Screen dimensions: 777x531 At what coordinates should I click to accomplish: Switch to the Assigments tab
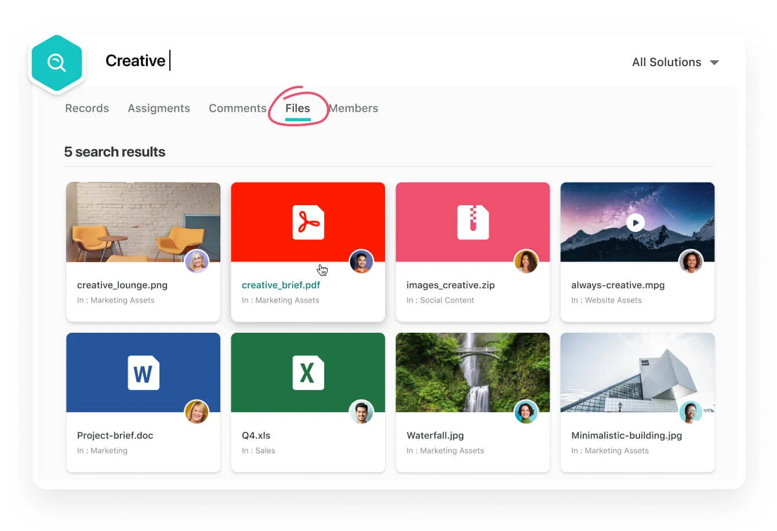[x=159, y=108]
